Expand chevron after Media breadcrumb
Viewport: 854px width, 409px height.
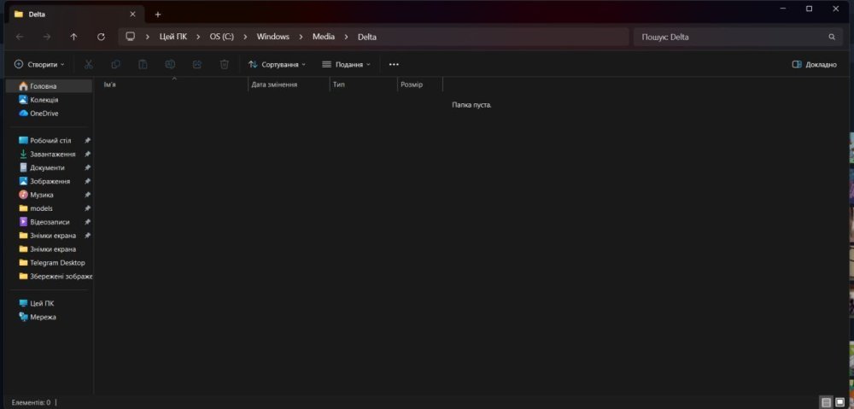(x=346, y=37)
